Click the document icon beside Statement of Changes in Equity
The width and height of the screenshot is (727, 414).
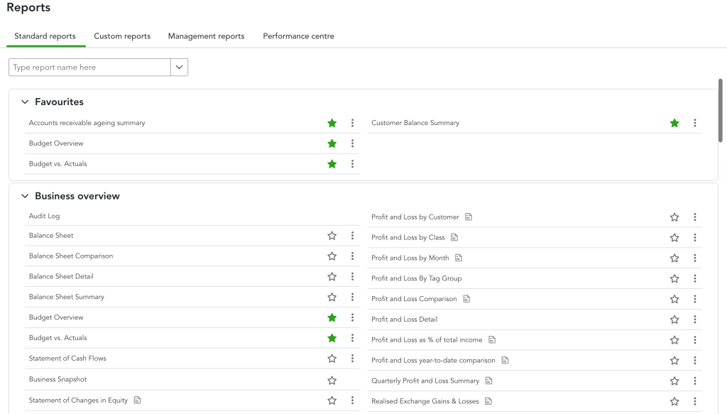138,400
